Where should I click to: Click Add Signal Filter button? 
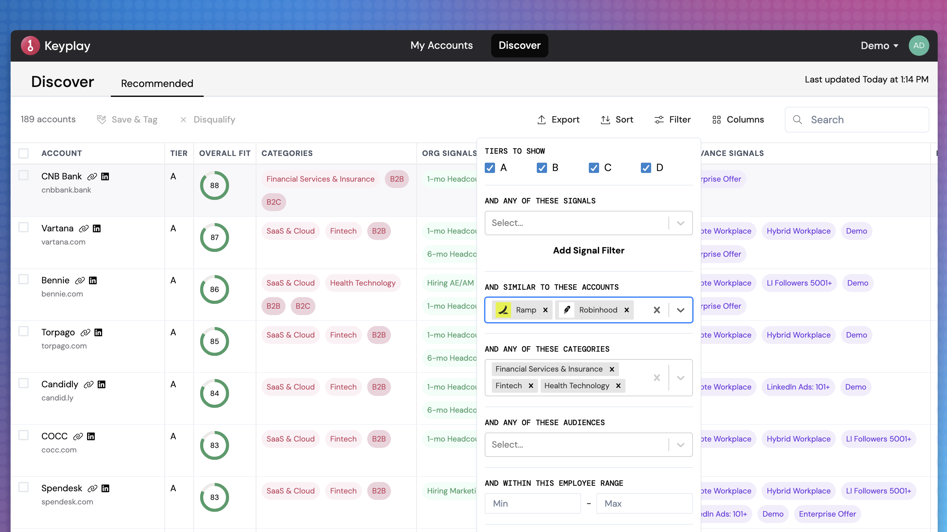[x=589, y=250]
